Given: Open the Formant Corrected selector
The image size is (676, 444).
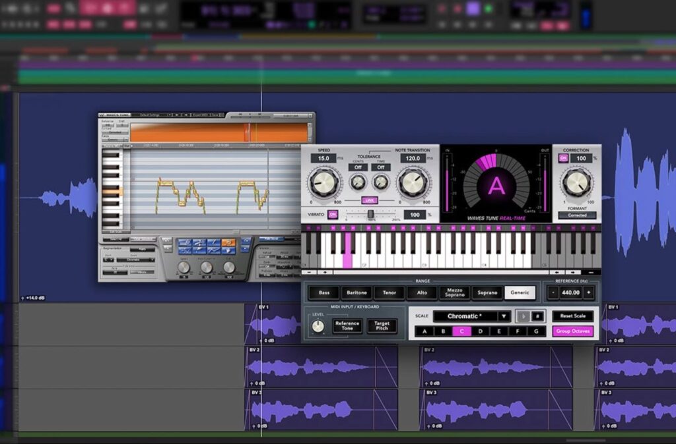Looking at the screenshot, I should (577, 215).
